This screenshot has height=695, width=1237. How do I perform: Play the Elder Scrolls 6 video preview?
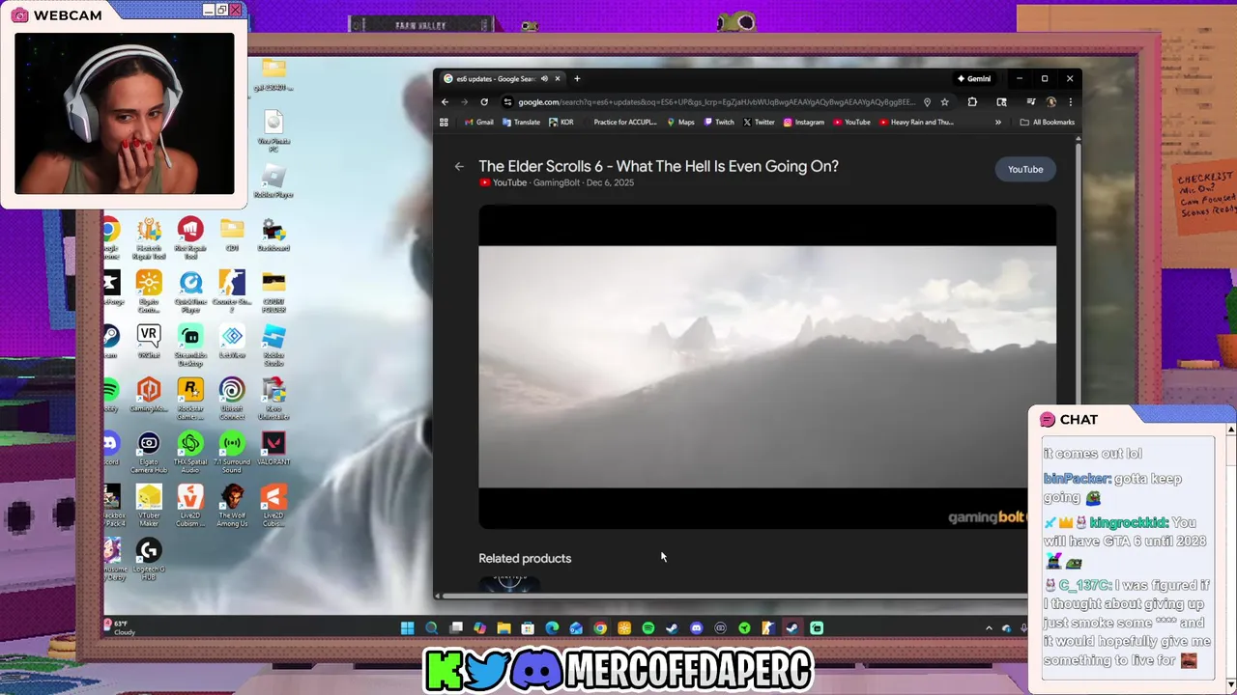[767, 367]
